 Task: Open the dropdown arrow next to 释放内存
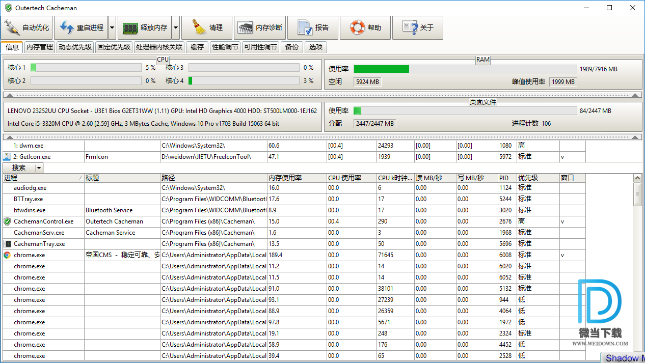pos(176,27)
